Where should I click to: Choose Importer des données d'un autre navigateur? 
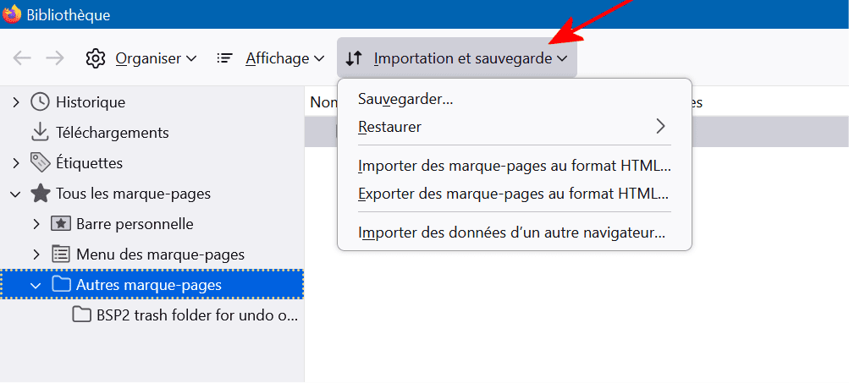pos(515,233)
